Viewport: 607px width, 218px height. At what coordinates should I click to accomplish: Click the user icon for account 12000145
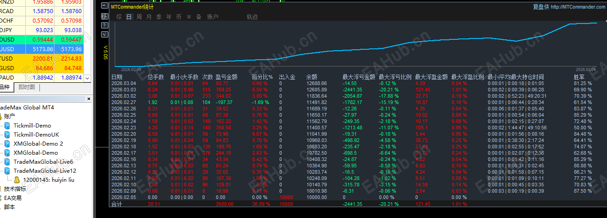click(x=16, y=180)
